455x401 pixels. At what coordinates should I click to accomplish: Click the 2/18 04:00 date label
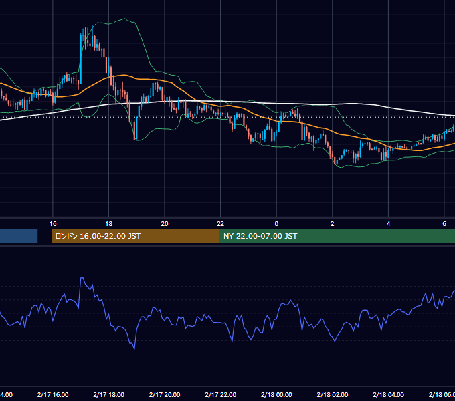(388, 394)
